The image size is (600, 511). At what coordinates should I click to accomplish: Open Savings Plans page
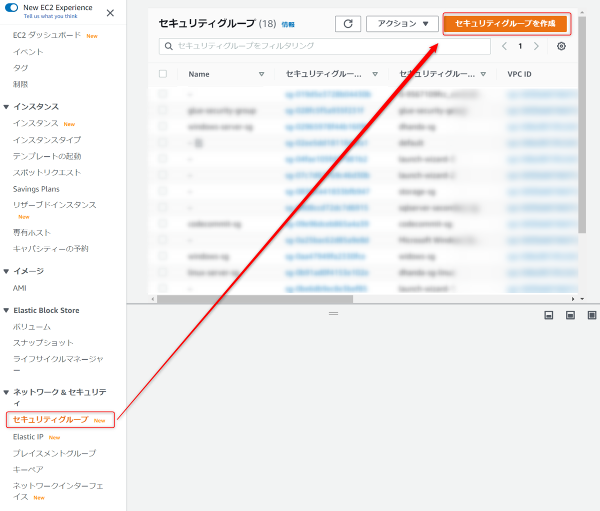point(36,189)
